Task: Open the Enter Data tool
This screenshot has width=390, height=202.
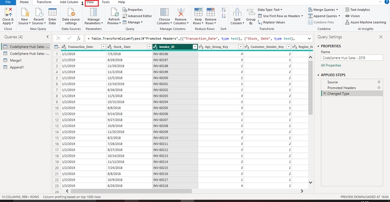Action: click(x=52, y=16)
